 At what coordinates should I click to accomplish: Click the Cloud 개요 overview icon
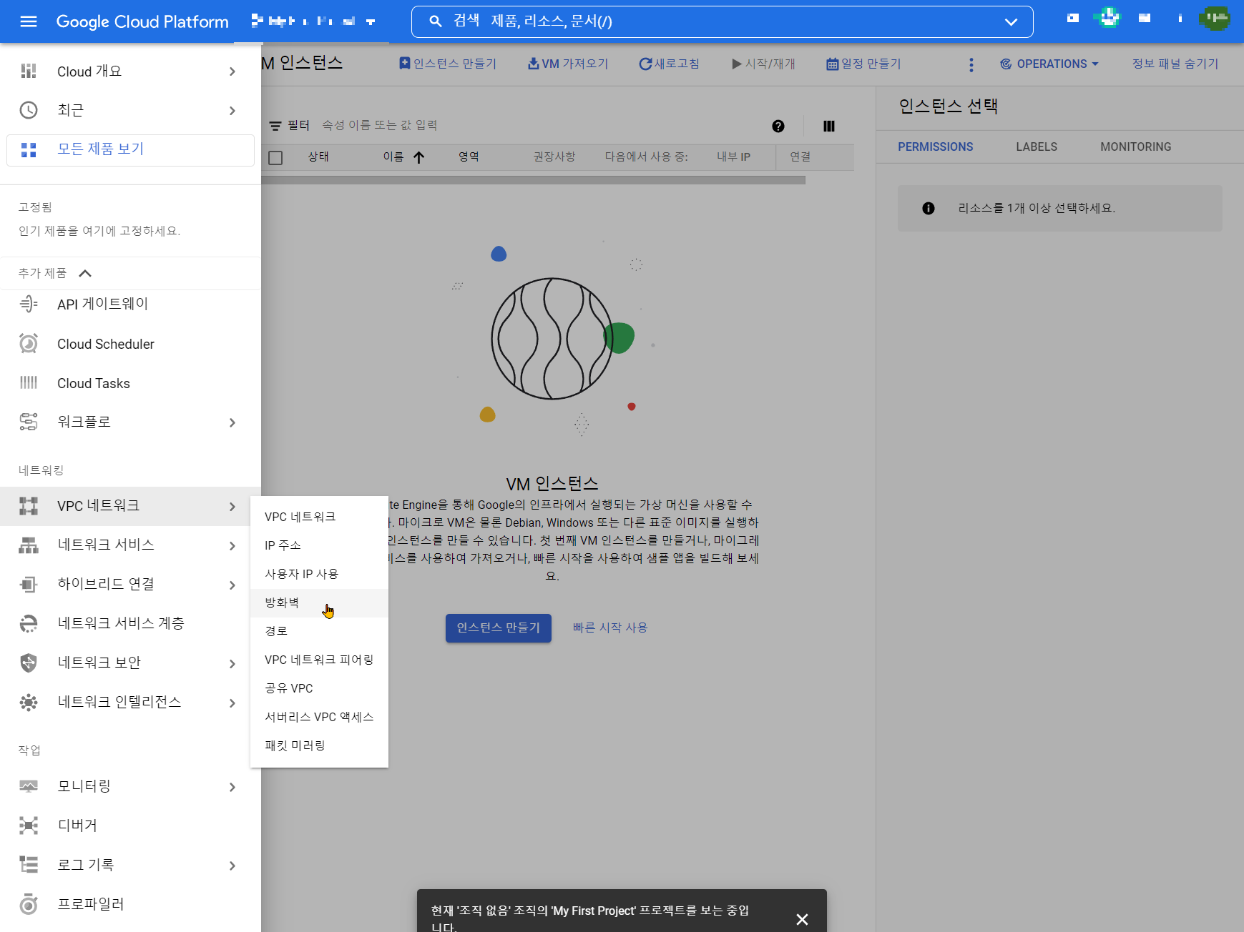pos(29,71)
